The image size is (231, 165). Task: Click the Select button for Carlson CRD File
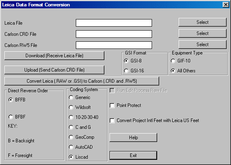pyautogui.click(x=202, y=33)
